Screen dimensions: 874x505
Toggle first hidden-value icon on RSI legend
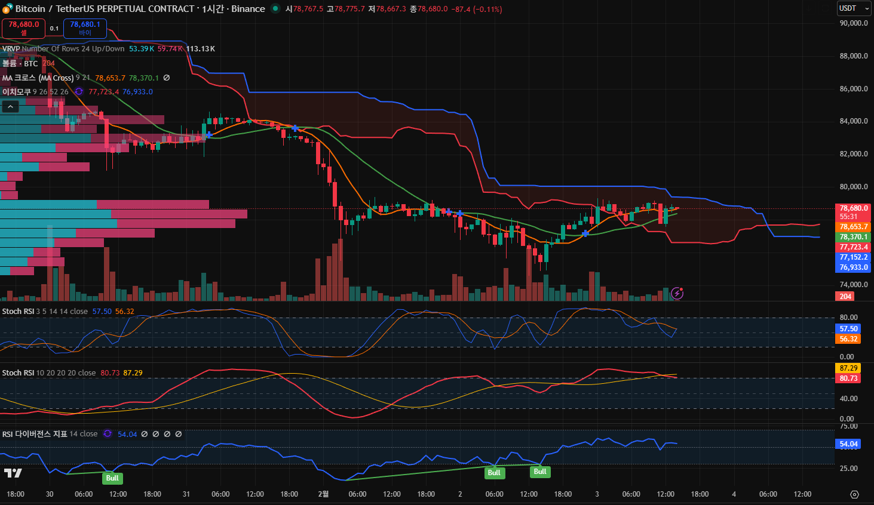coord(145,434)
